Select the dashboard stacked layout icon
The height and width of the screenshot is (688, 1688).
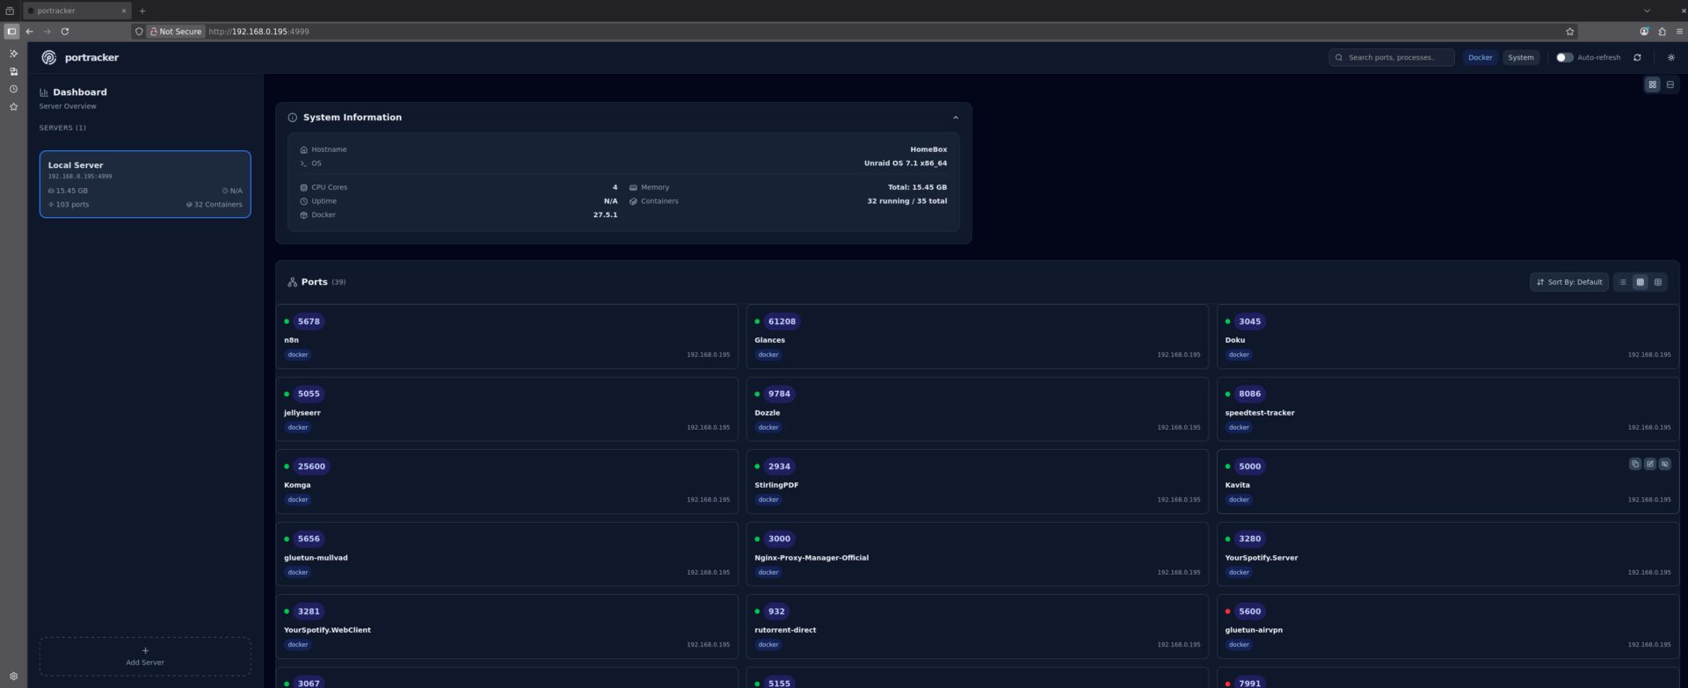tap(1670, 84)
